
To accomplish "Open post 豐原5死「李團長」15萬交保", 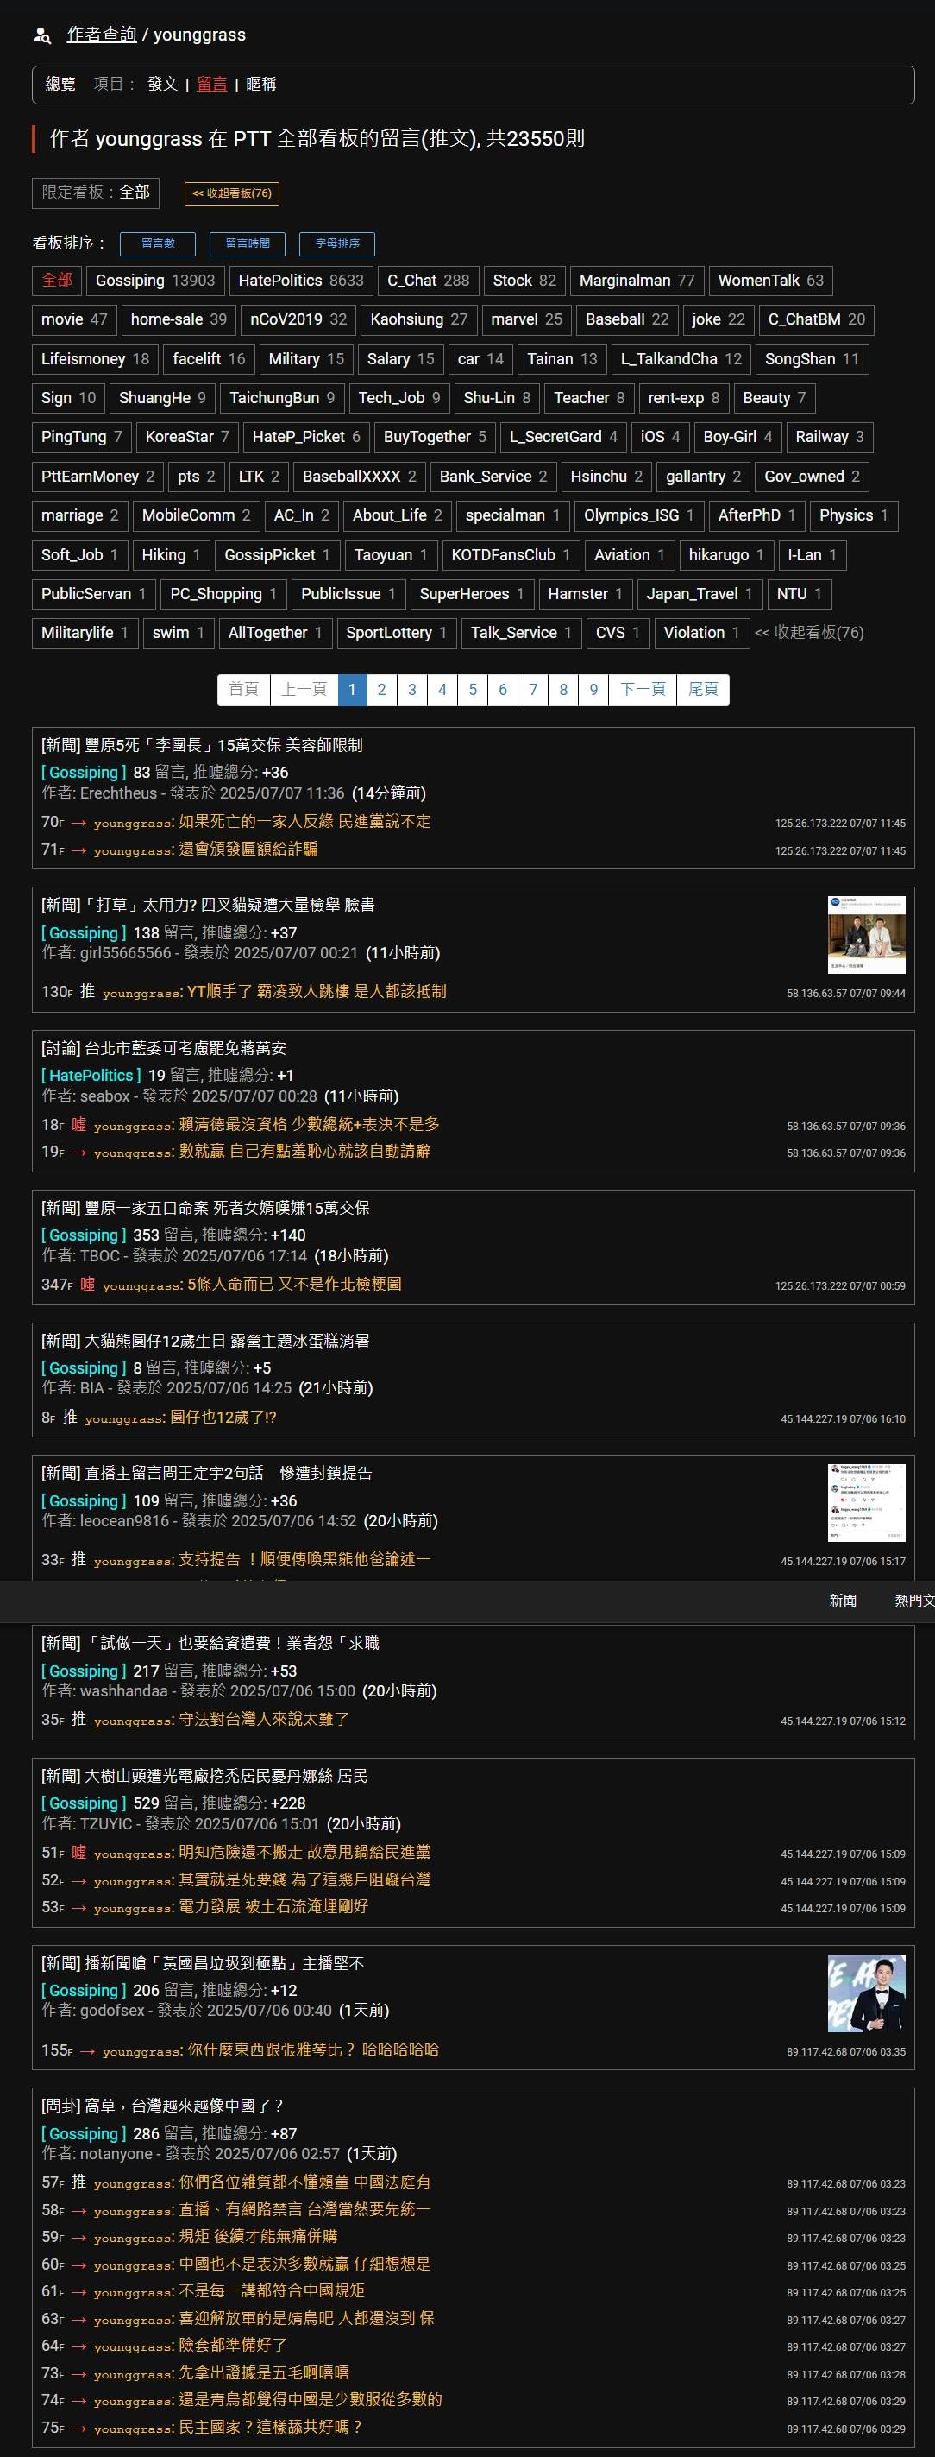I will pyautogui.click(x=202, y=745).
